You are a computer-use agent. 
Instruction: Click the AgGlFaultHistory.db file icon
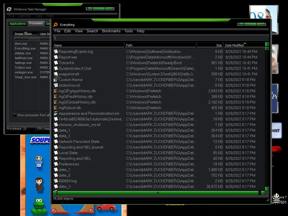(56, 96)
